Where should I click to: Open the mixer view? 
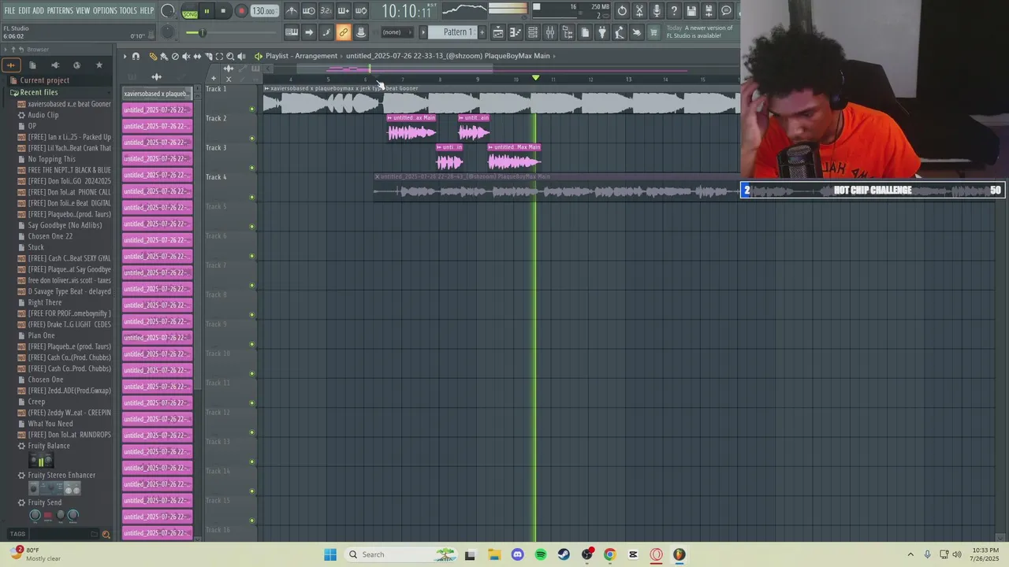tap(549, 32)
